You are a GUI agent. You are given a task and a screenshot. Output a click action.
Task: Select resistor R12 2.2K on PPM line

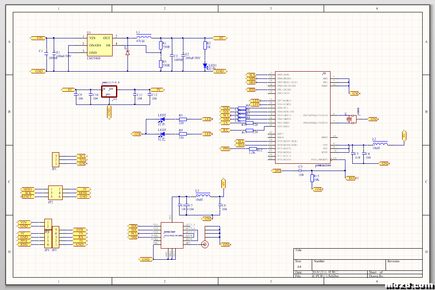[253, 149]
